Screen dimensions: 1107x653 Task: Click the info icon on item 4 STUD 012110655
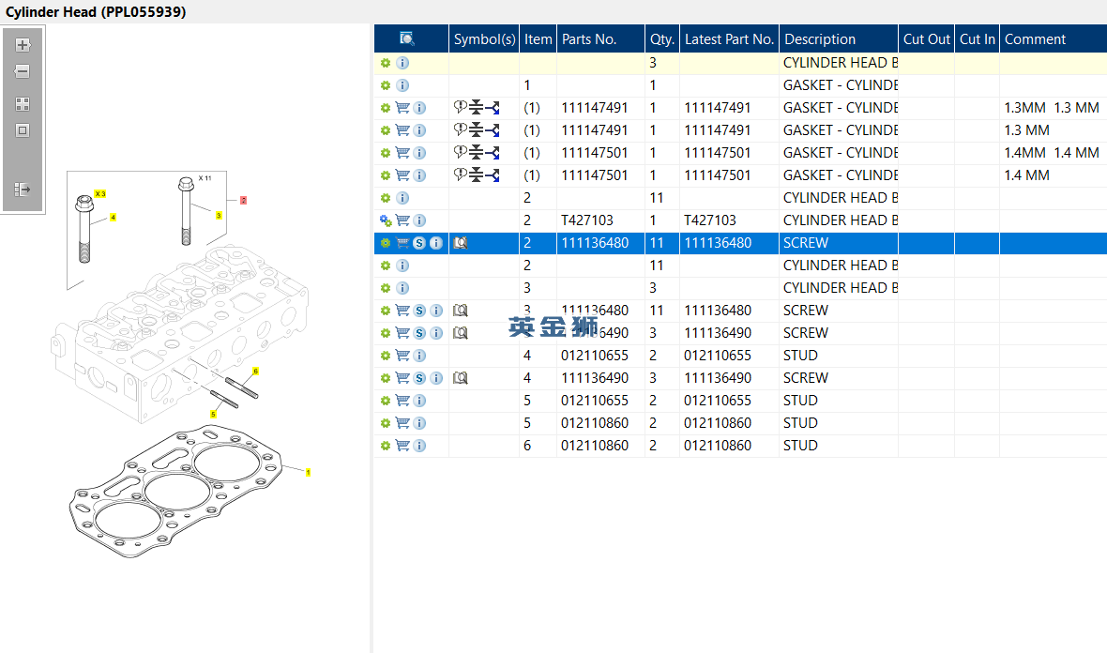pos(419,355)
